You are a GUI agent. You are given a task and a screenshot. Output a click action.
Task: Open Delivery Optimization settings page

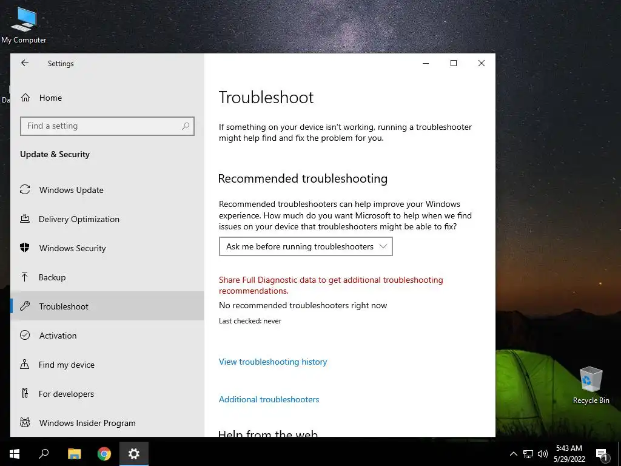point(107,218)
